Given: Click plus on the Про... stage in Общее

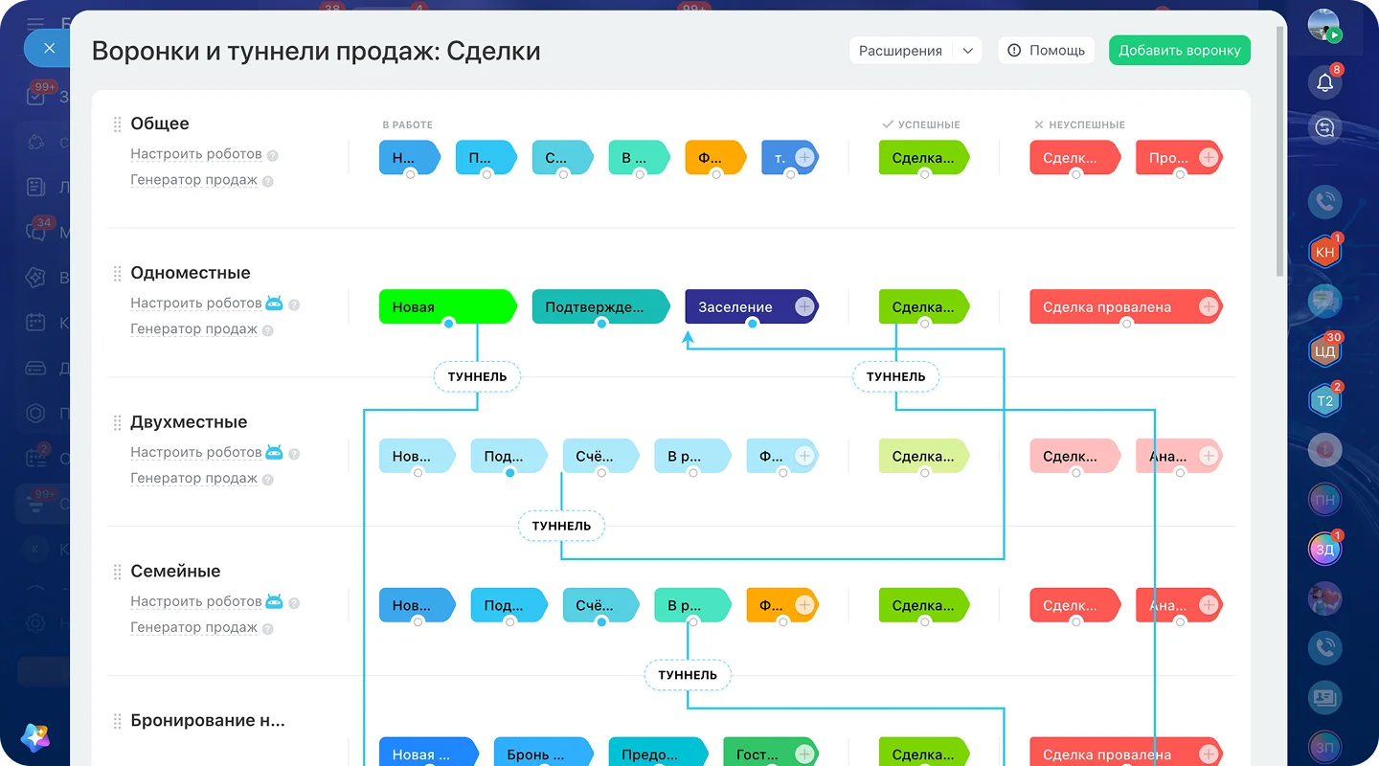Looking at the screenshot, I should (x=1209, y=158).
